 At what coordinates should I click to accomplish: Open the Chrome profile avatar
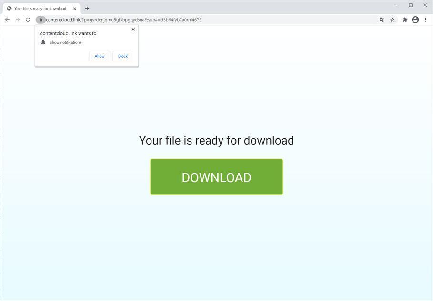(415, 19)
